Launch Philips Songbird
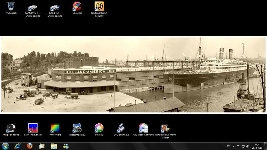The image size is (267, 150). tap(11, 130)
